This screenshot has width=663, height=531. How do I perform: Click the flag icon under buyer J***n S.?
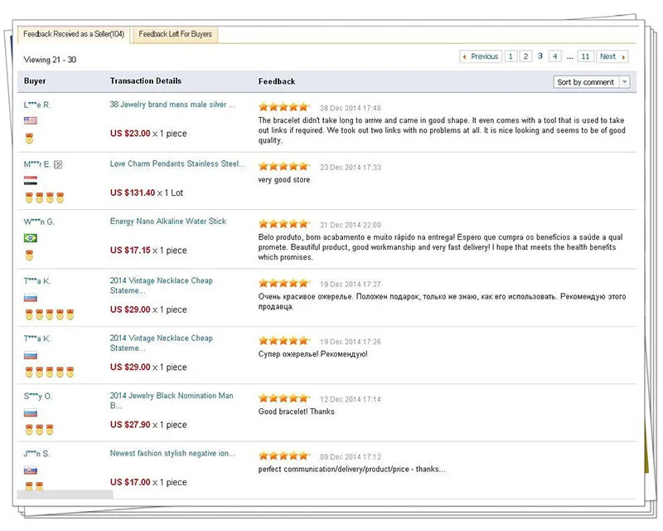tap(30, 470)
